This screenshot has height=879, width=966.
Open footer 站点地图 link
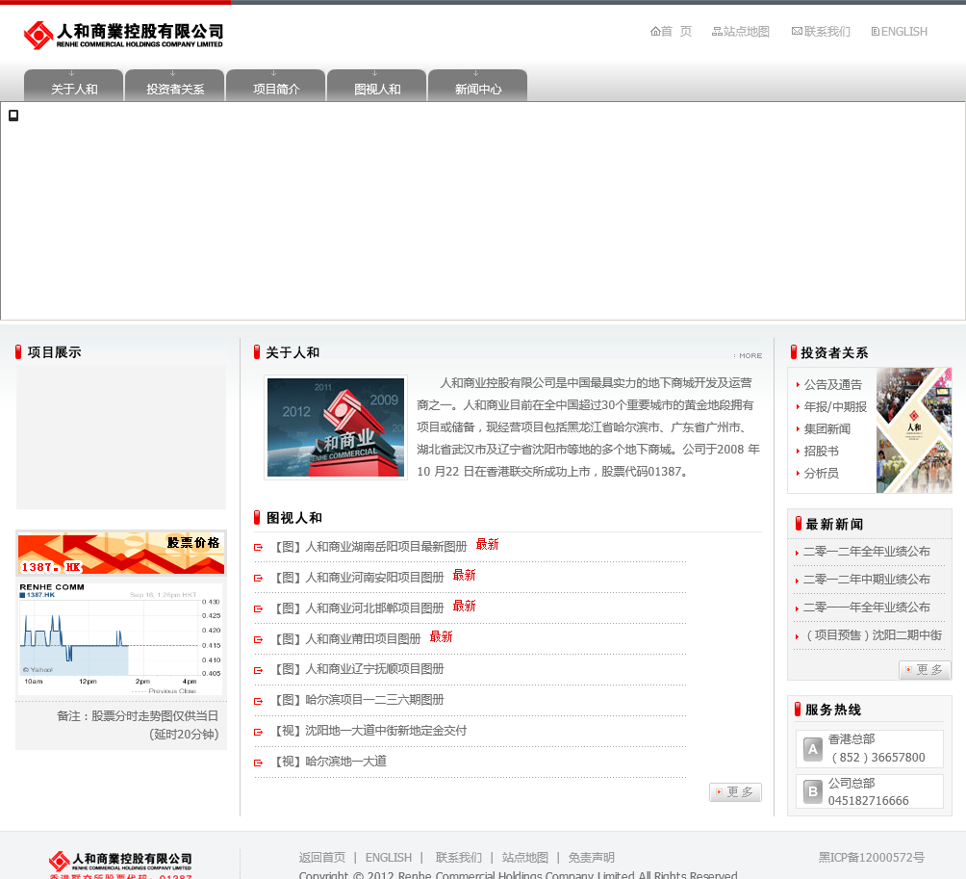525,858
